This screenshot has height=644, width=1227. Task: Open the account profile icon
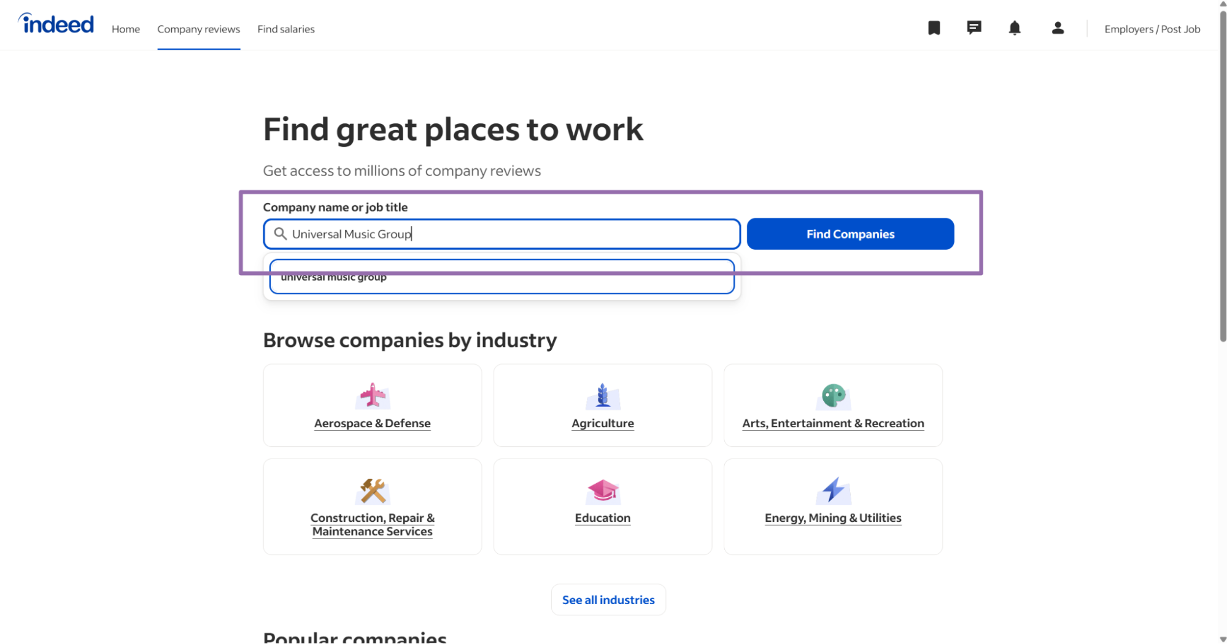click(x=1058, y=28)
